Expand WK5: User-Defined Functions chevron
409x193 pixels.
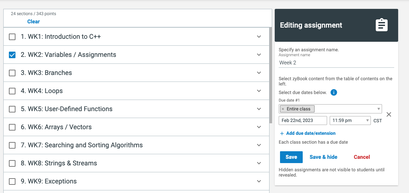pyautogui.click(x=259, y=109)
